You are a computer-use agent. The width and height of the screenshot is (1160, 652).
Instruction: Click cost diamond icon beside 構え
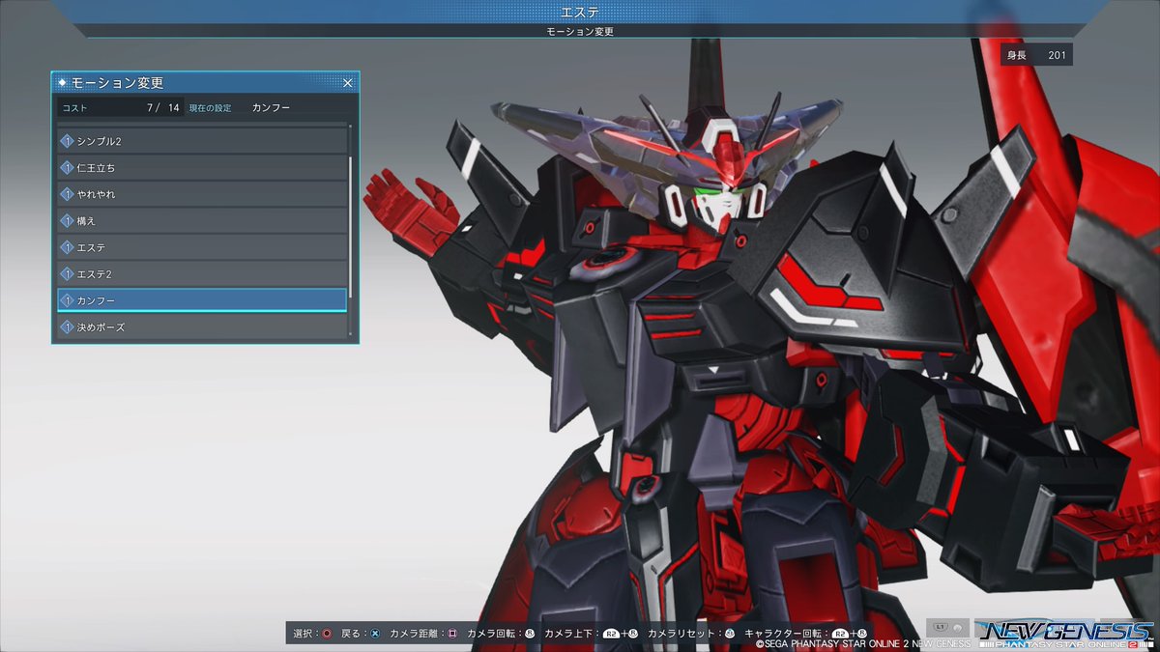coord(67,221)
